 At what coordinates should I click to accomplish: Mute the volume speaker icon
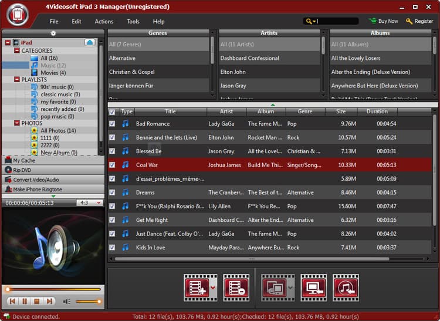(x=66, y=302)
